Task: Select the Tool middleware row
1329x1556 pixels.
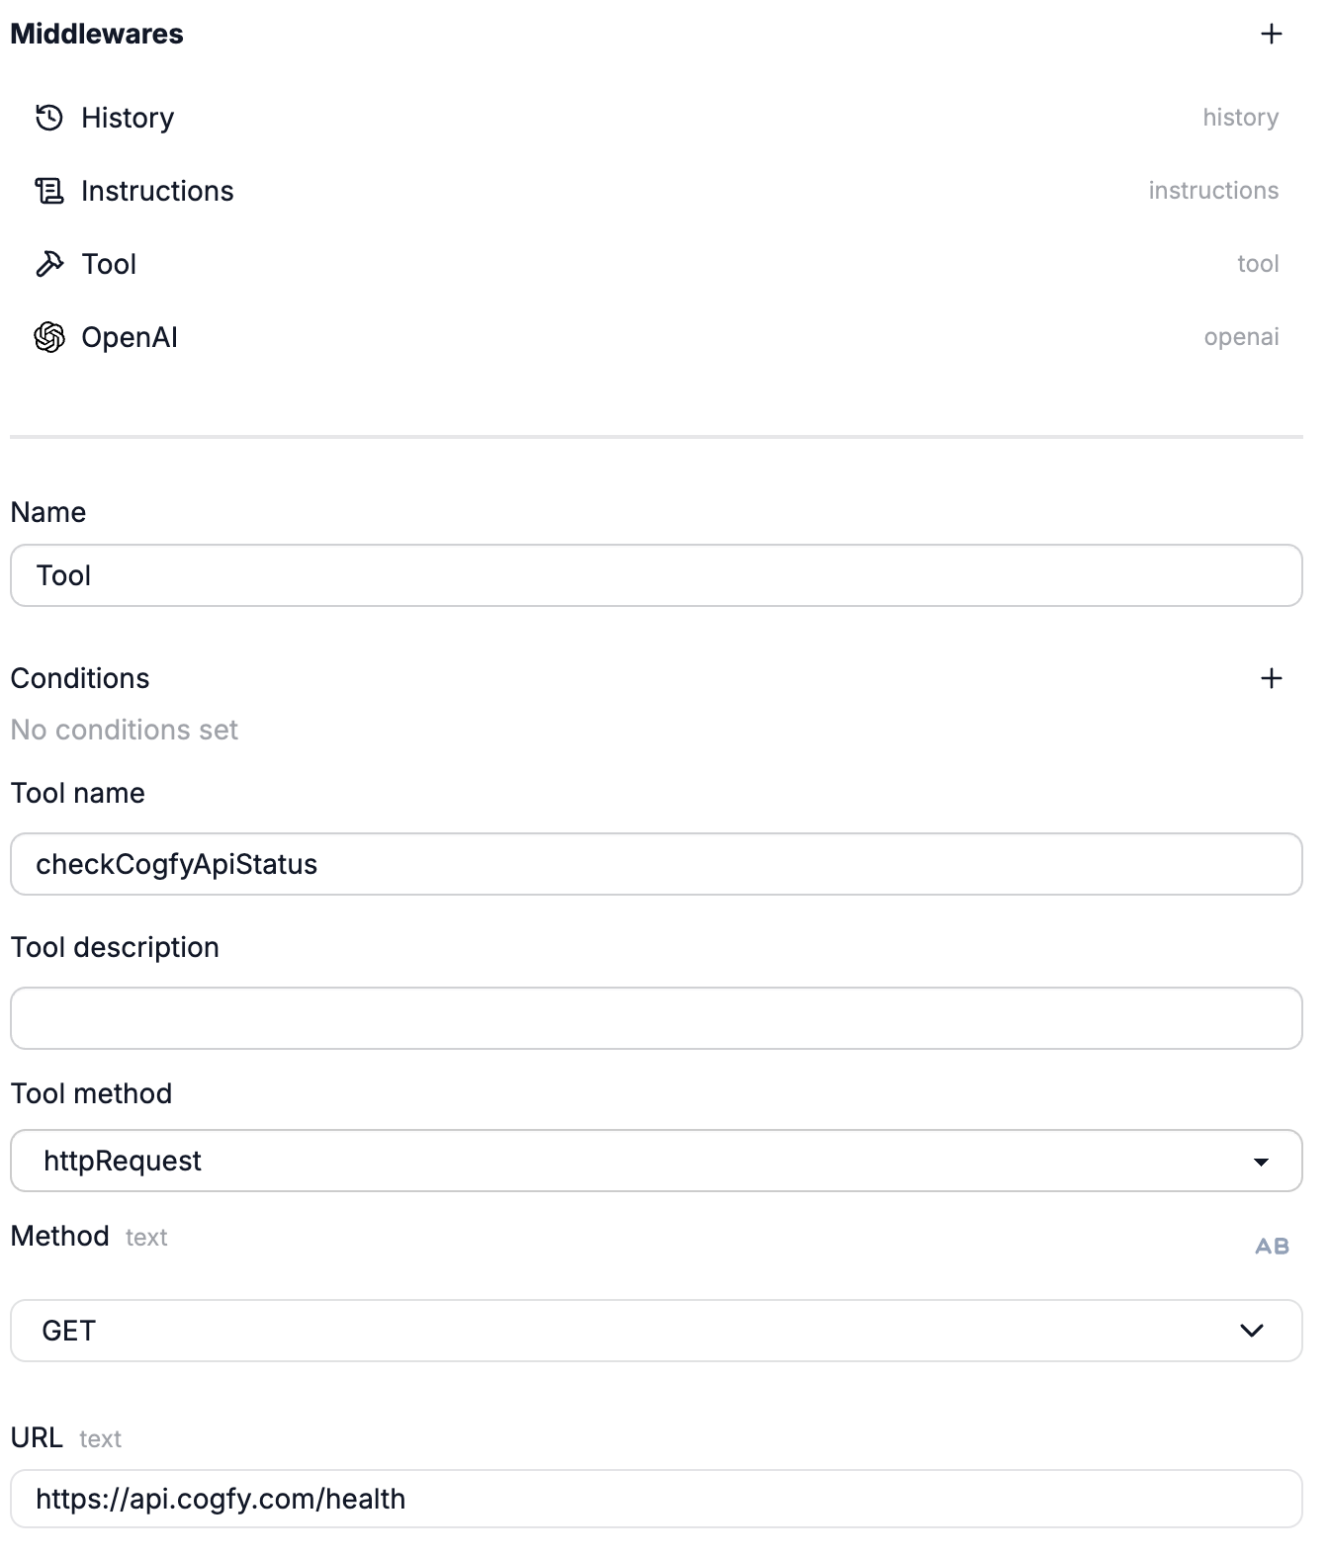Action: pos(657,264)
